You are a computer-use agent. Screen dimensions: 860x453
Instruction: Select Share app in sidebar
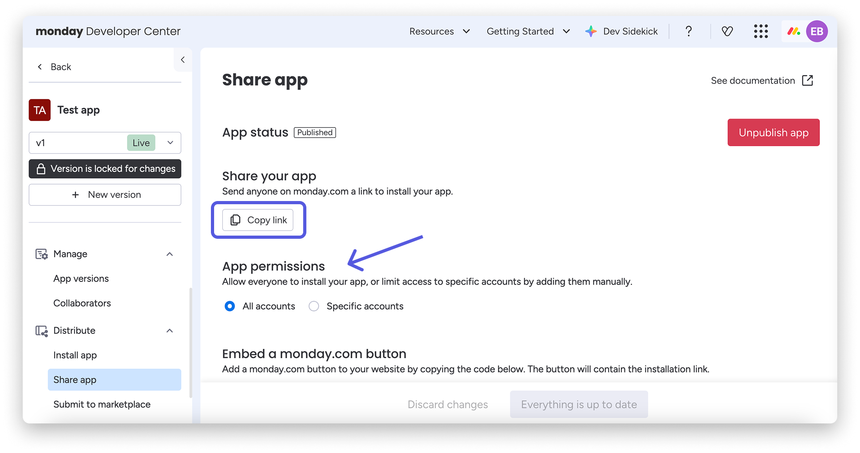coord(115,380)
